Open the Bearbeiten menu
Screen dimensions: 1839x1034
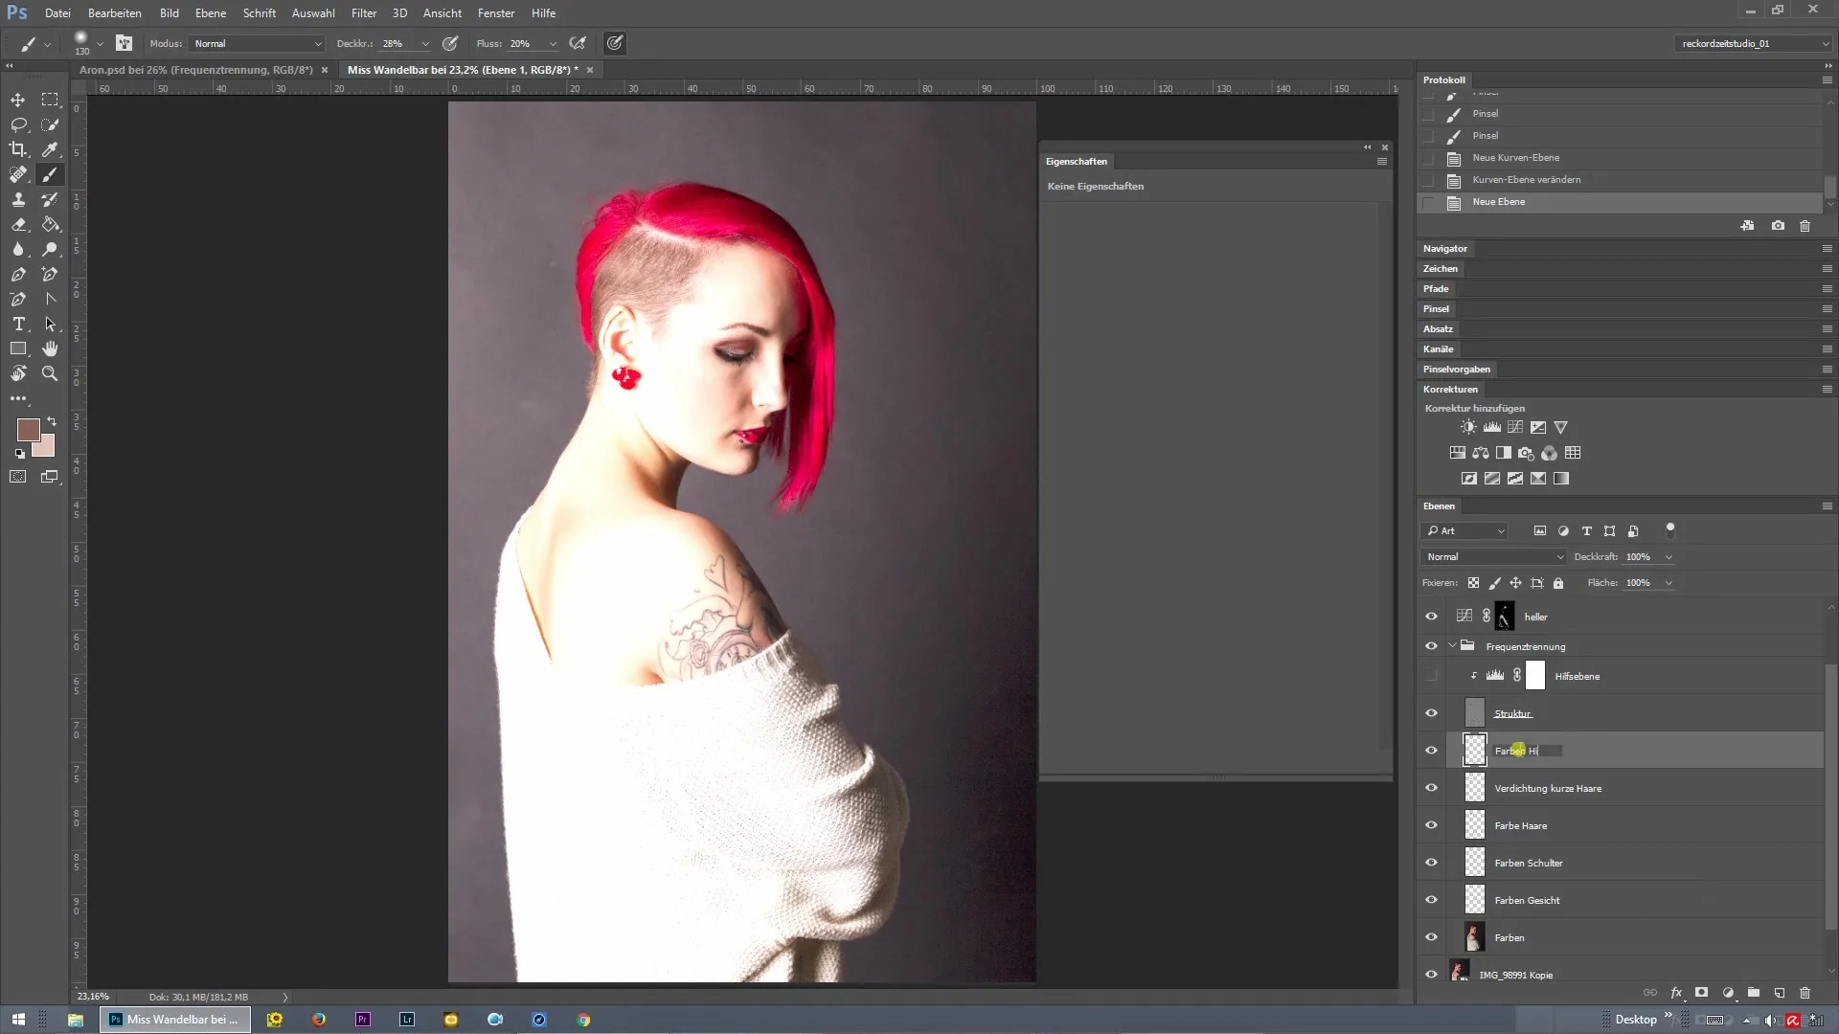coord(115,13)
